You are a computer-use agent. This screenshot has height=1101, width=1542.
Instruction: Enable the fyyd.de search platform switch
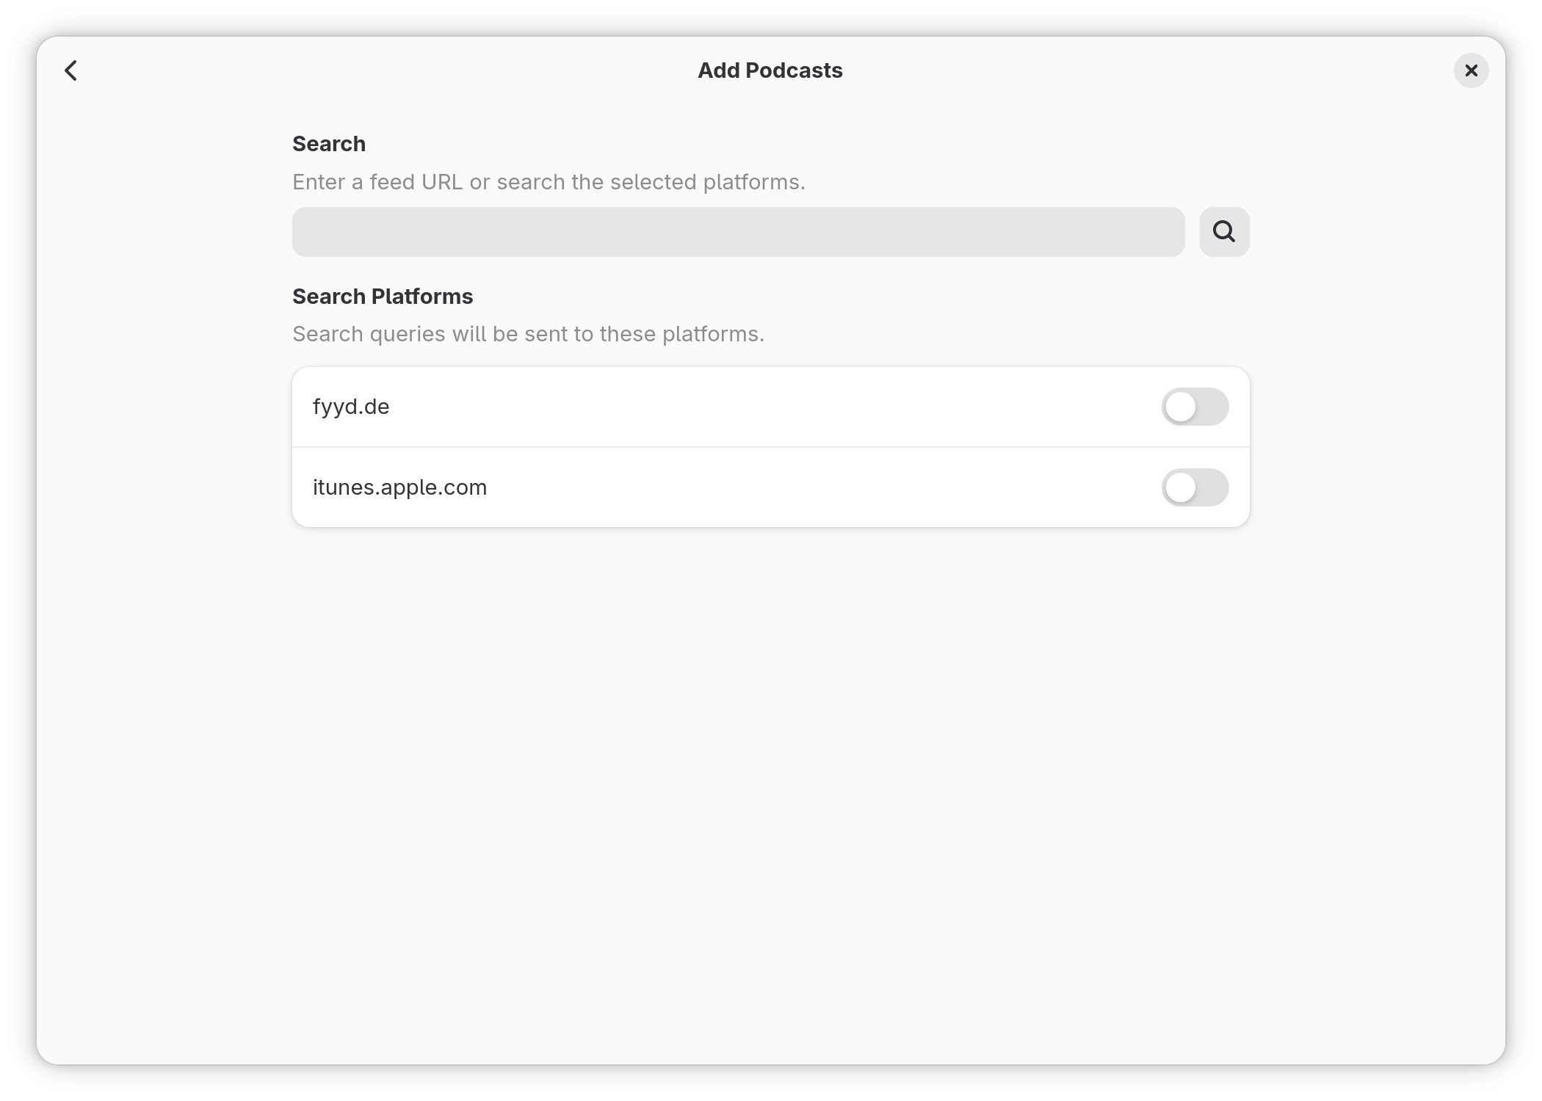coord(1195,407)
